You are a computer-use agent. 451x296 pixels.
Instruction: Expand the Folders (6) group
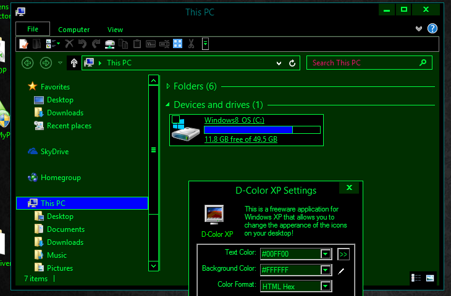click(x=168, y=86)
